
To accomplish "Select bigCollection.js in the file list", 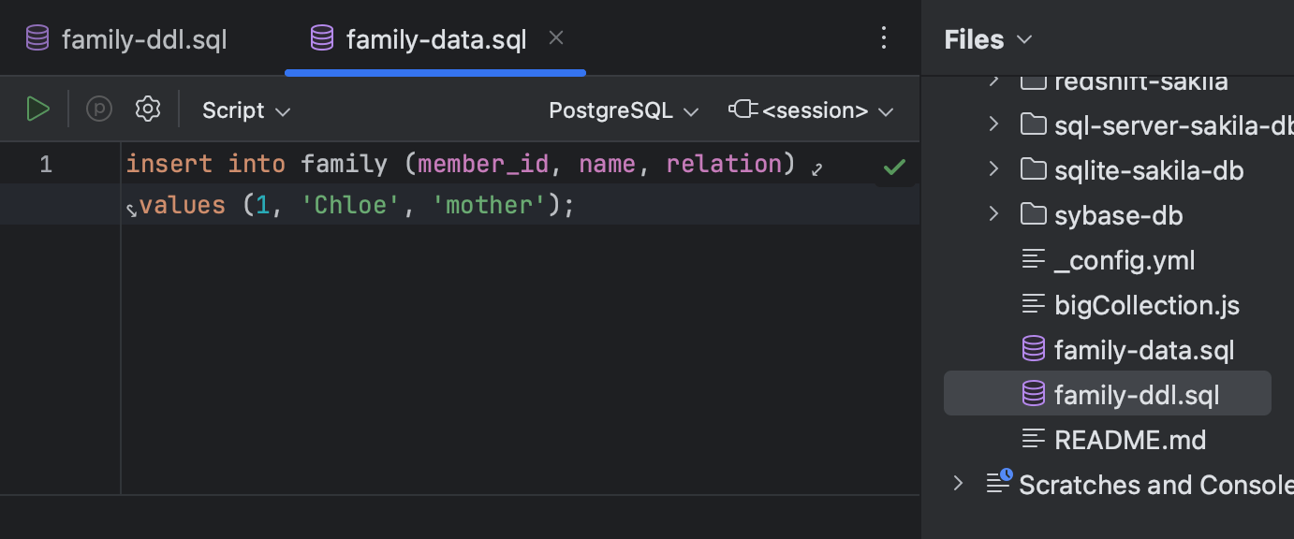I will [x=1146, y=304].
